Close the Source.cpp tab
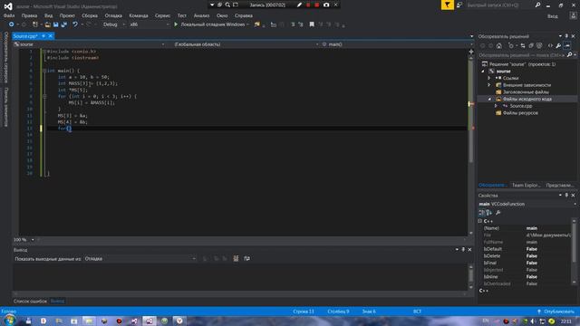 tap(51, 36)
